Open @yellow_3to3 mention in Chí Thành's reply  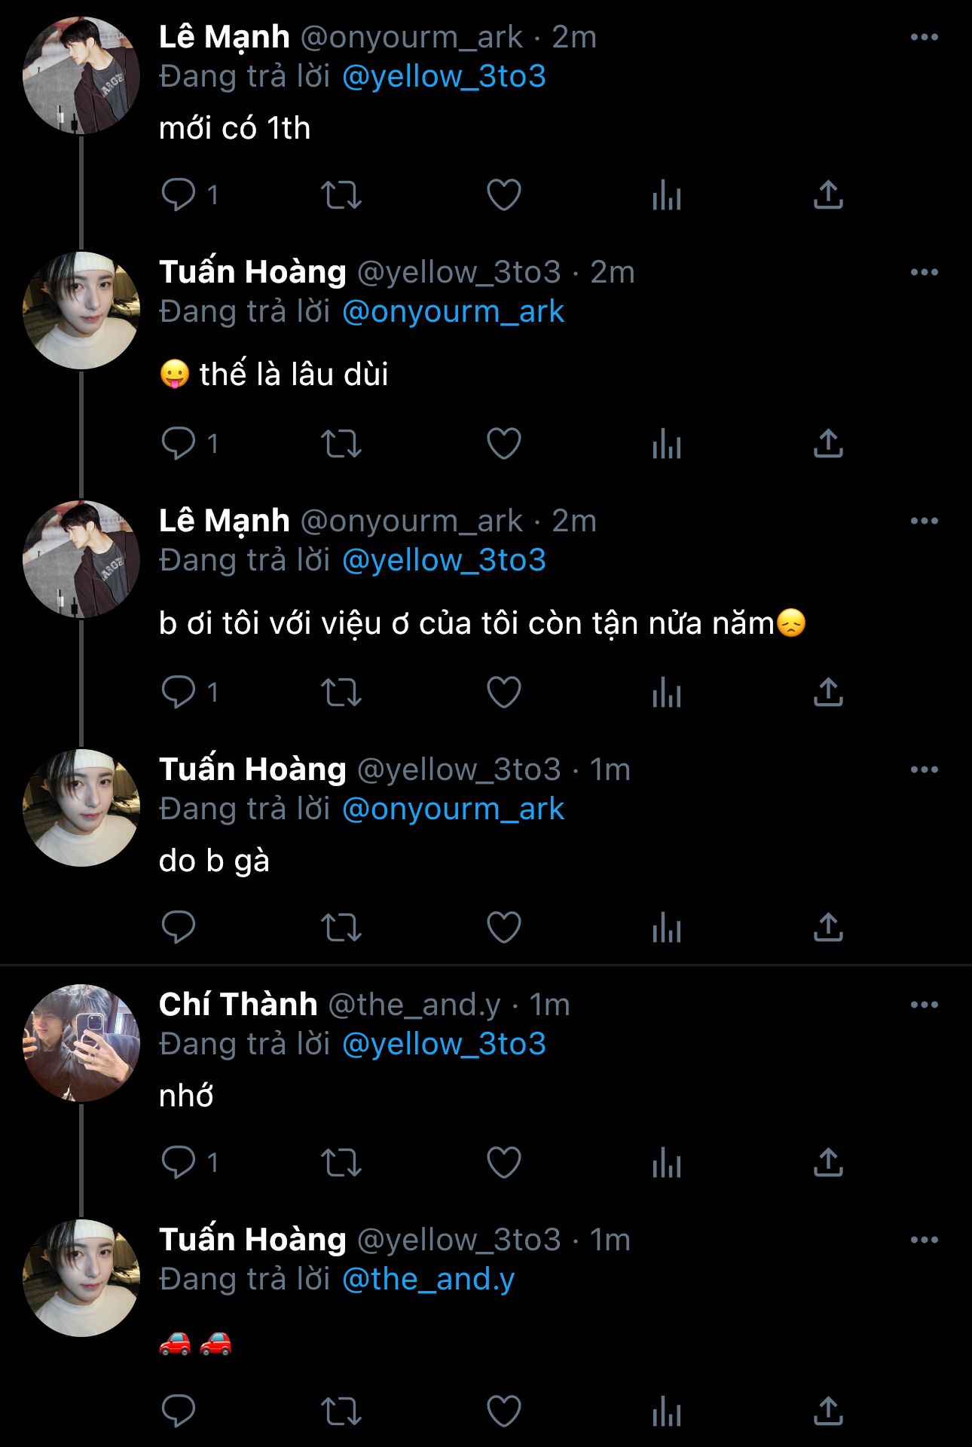point(444,1044)
